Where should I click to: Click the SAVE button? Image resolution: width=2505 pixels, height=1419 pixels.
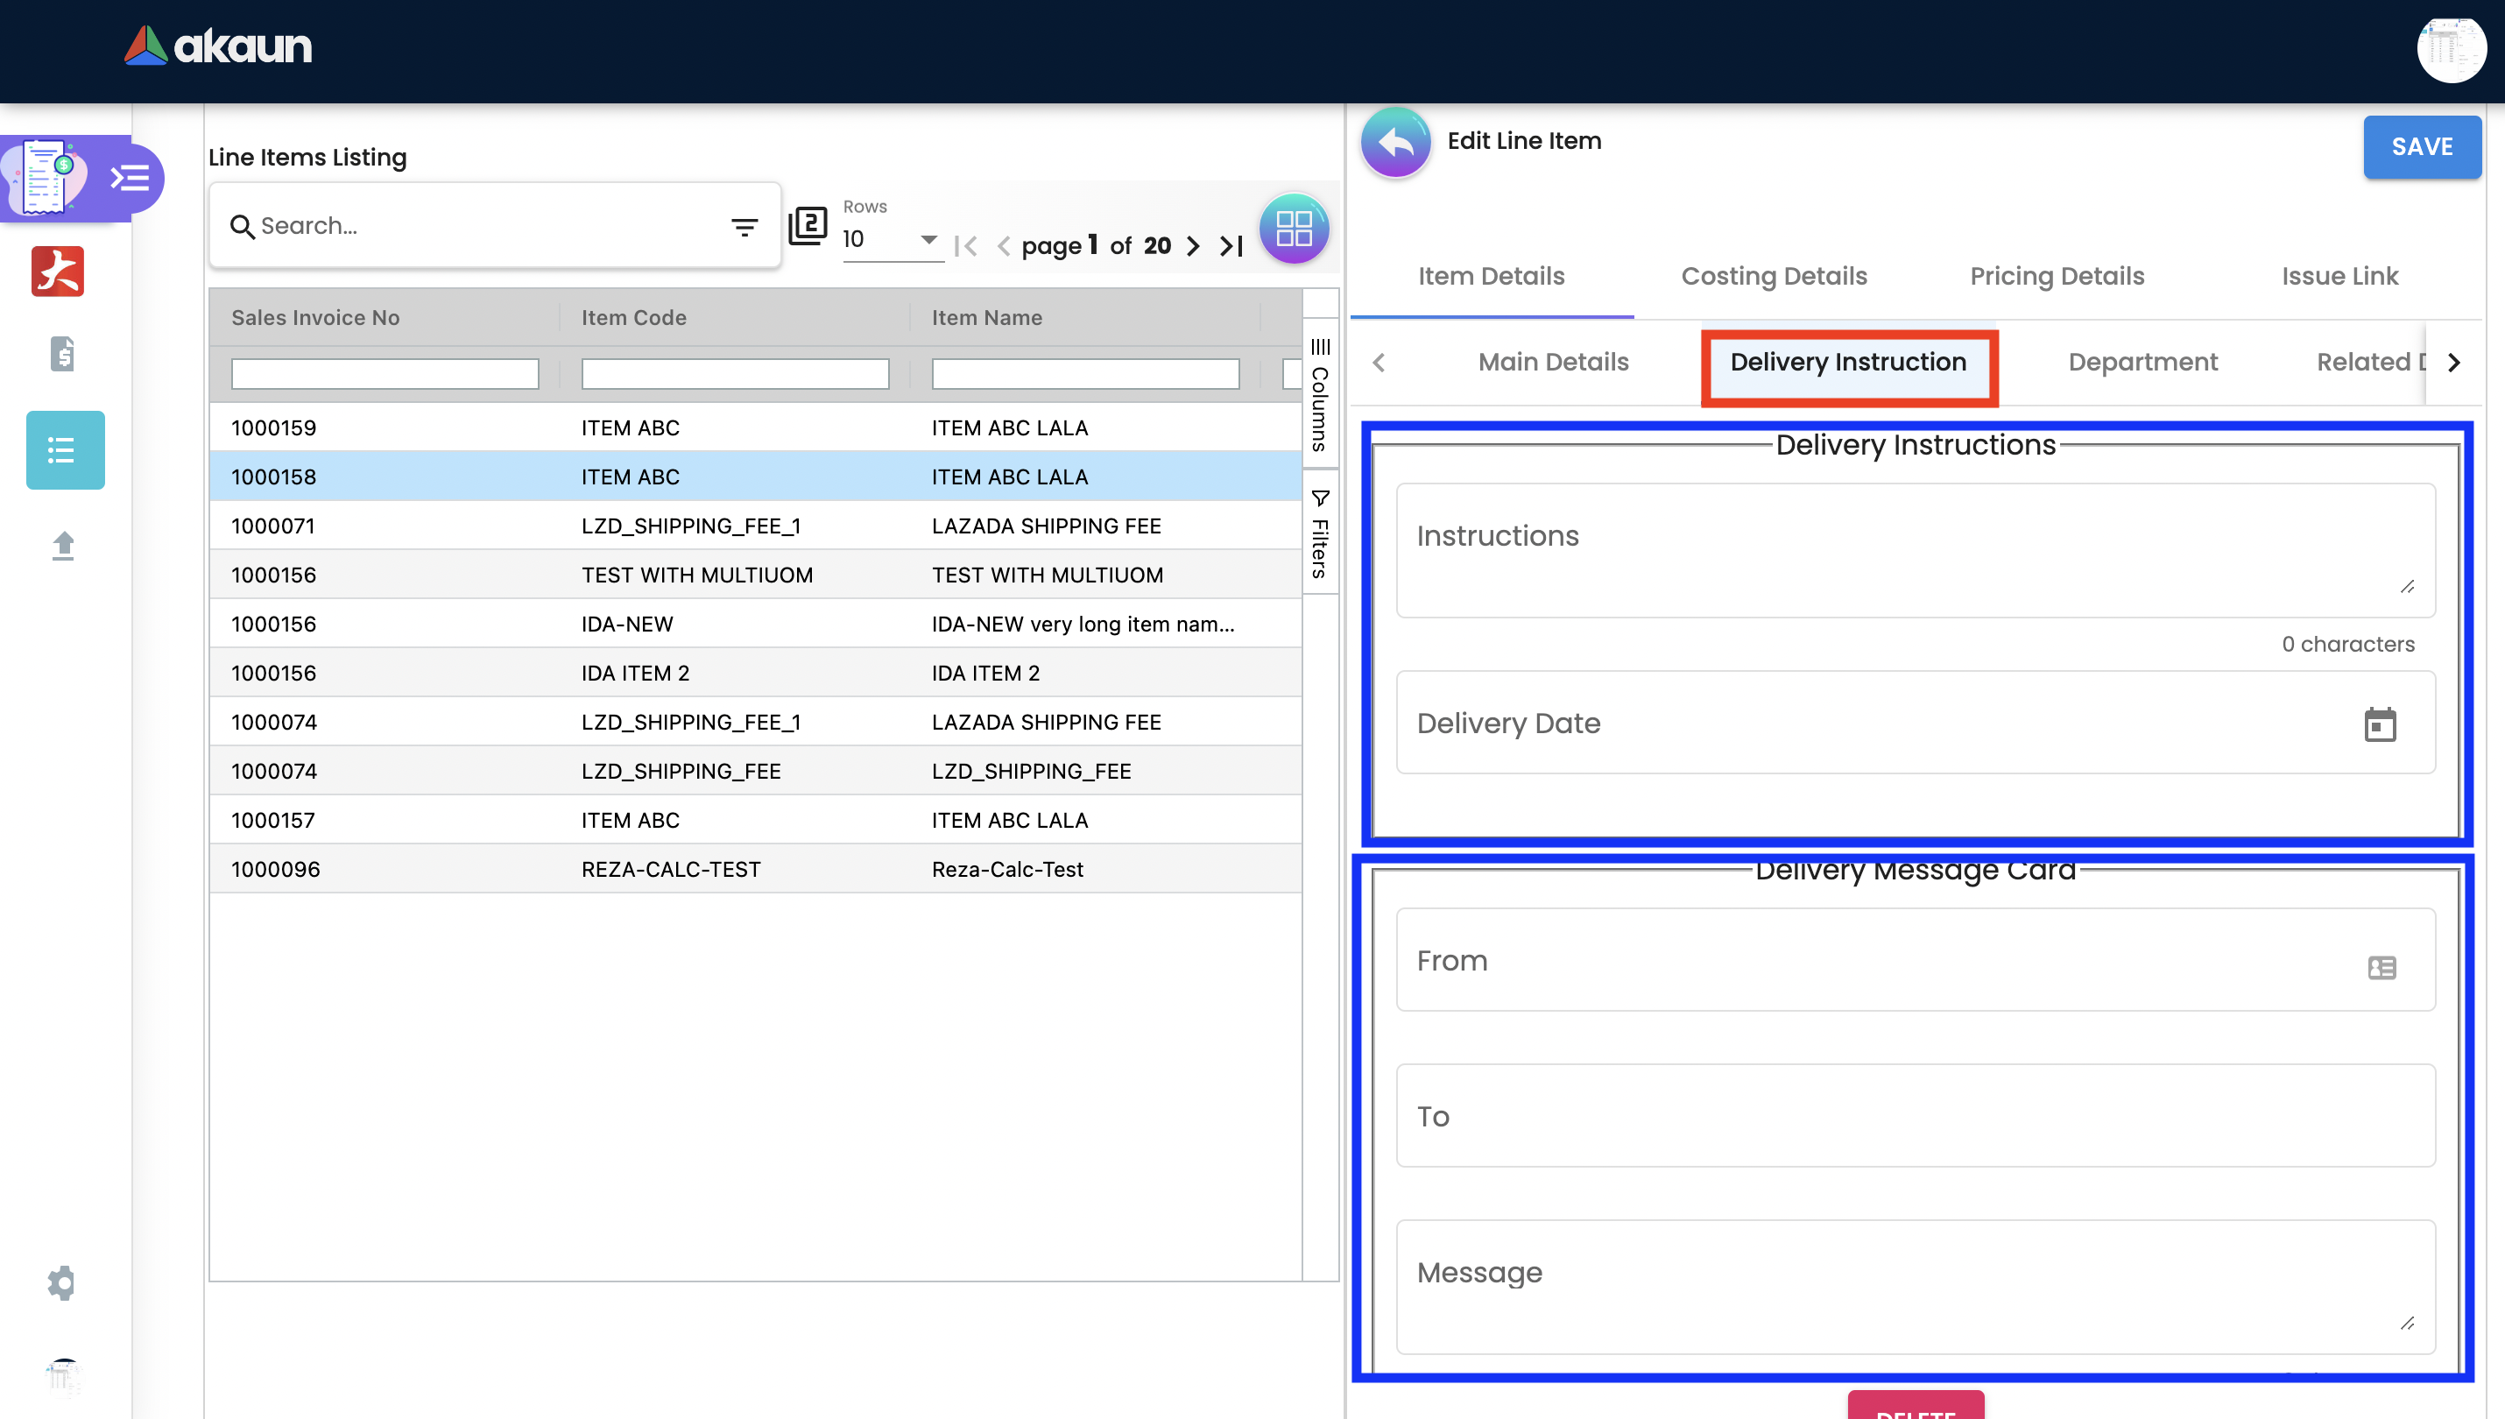(x=2420, y=146)
